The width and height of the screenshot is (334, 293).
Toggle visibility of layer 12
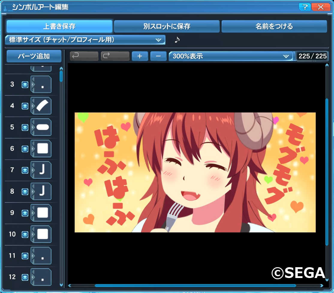coord(25,277)
